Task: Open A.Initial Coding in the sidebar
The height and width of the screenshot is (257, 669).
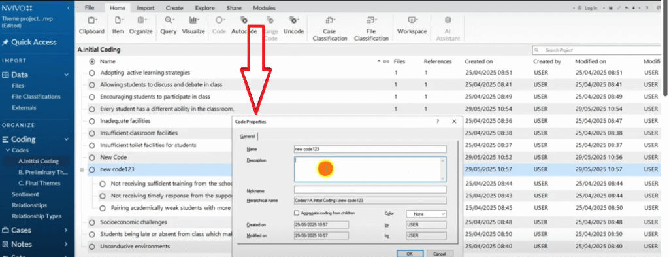Action: tap(39, 162)
